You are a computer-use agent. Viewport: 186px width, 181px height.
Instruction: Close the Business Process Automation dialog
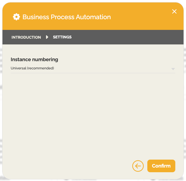click(x=174, y=11)
